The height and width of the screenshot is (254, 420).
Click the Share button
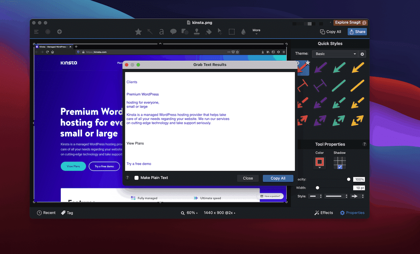click(357, 32)
